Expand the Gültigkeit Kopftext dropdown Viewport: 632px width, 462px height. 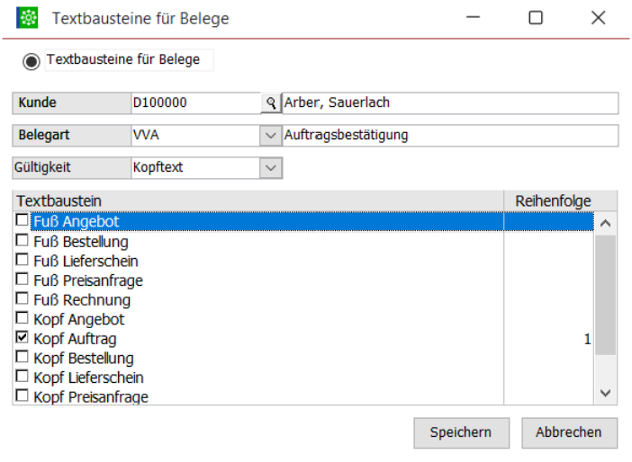(269, 168)
